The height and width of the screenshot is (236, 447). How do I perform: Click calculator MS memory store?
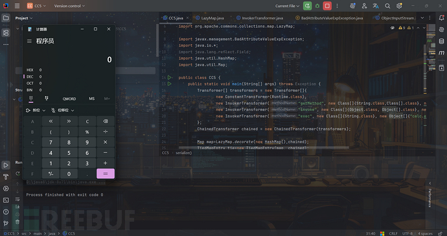coord(92,99)
